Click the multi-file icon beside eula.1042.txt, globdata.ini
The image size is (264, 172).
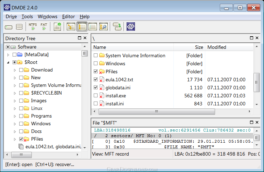[x=21, y=147]
